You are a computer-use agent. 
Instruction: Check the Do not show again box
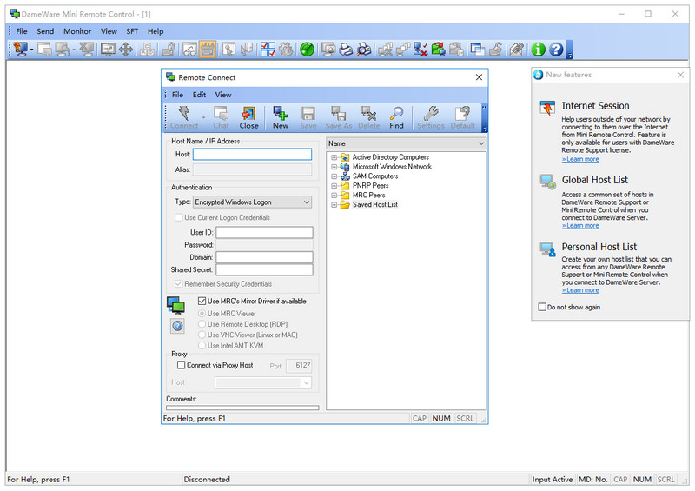pyautogui.click(x=543, y=307)
